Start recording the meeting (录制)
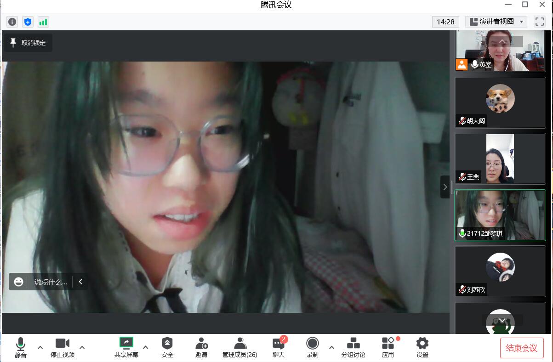 (313, 347)
